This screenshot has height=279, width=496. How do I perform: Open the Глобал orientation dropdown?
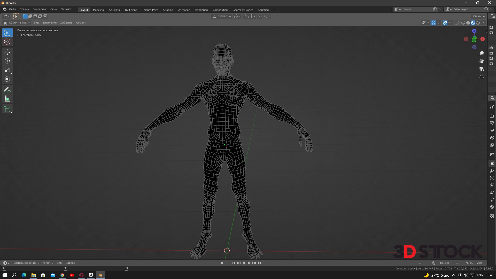[x=222, y=16]
